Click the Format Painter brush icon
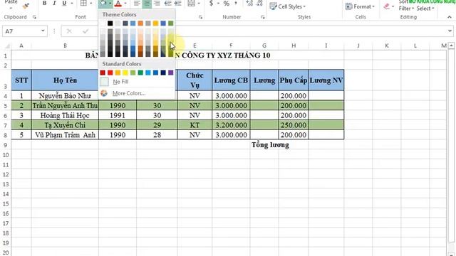 coord(26,5)
